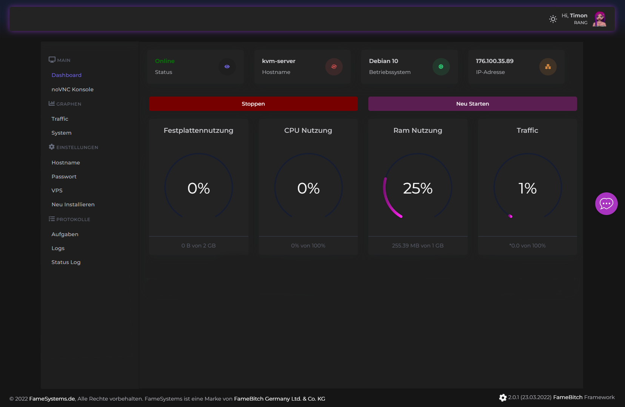The width and height of the screenshot is (625, 407).
Task: Open noVNC Konsole from sidebar
Action: pyautogui.click(x=72, y=89)
